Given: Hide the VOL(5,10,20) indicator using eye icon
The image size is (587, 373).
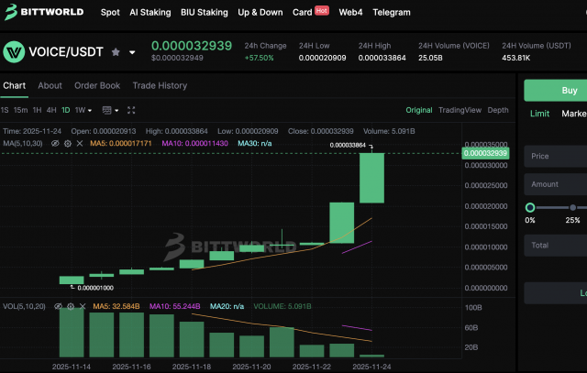Looking at the screenshot, I should [x=58, y=305].
